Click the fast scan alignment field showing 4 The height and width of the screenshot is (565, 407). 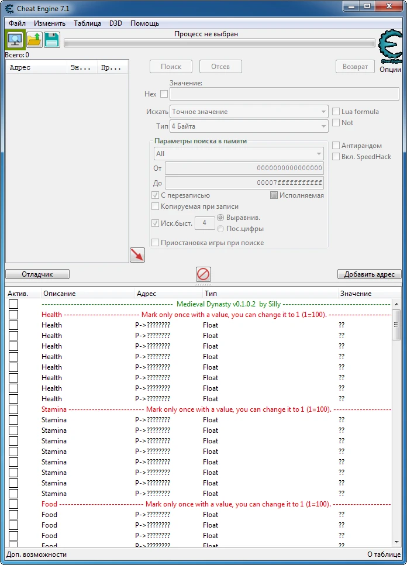pos(205,223)
